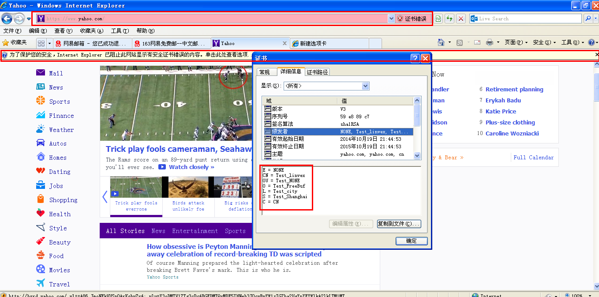599x297 pixels.
Task: Open the 文件 menu
Action: click(12, 31)
